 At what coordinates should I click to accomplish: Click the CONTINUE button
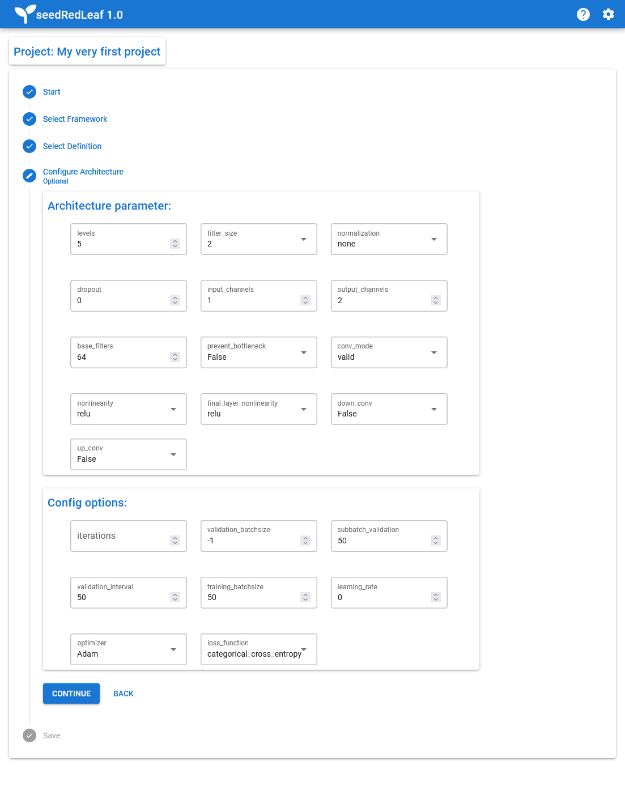71,694
